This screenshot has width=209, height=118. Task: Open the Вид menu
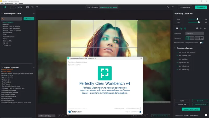[16, 3]
